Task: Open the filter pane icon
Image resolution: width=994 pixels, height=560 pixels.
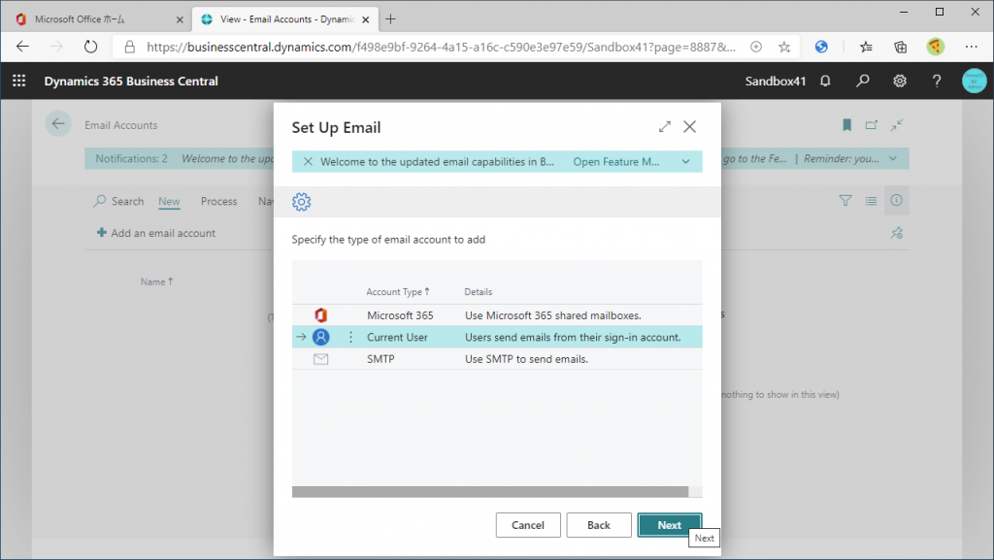Action: click(x=845, y=201)
